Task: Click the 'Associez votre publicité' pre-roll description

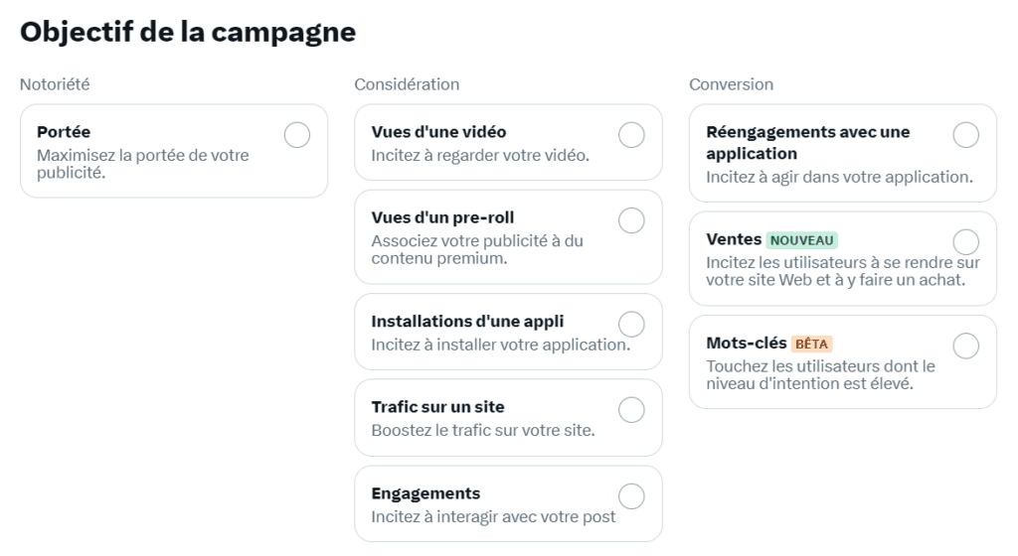Action: tap(477, 249)
